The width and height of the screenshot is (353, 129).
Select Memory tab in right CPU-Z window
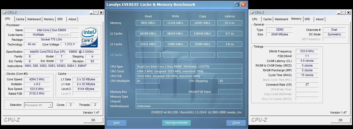[296, 19]
